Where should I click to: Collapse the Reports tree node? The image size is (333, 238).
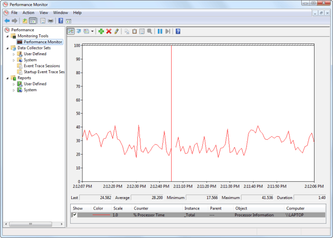[x=8, y=78]
